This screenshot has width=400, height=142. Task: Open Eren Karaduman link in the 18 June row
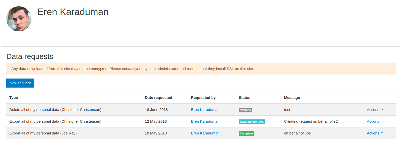click(x=205, y=110)
